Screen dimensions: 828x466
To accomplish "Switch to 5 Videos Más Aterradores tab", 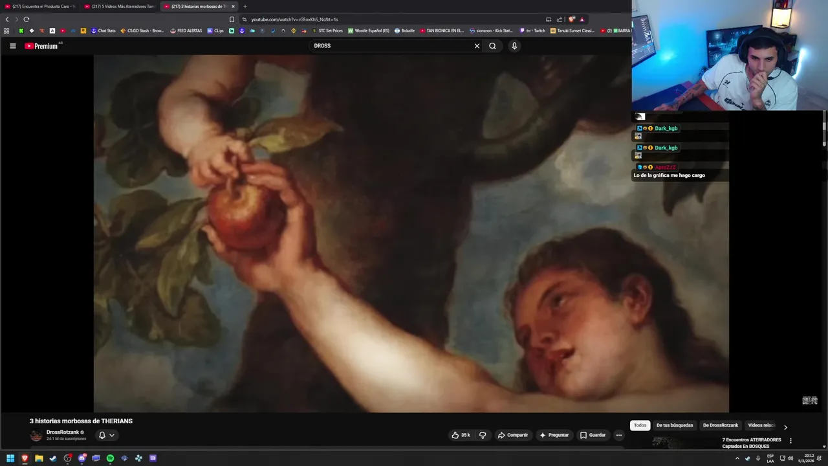I will click(119, 6).
